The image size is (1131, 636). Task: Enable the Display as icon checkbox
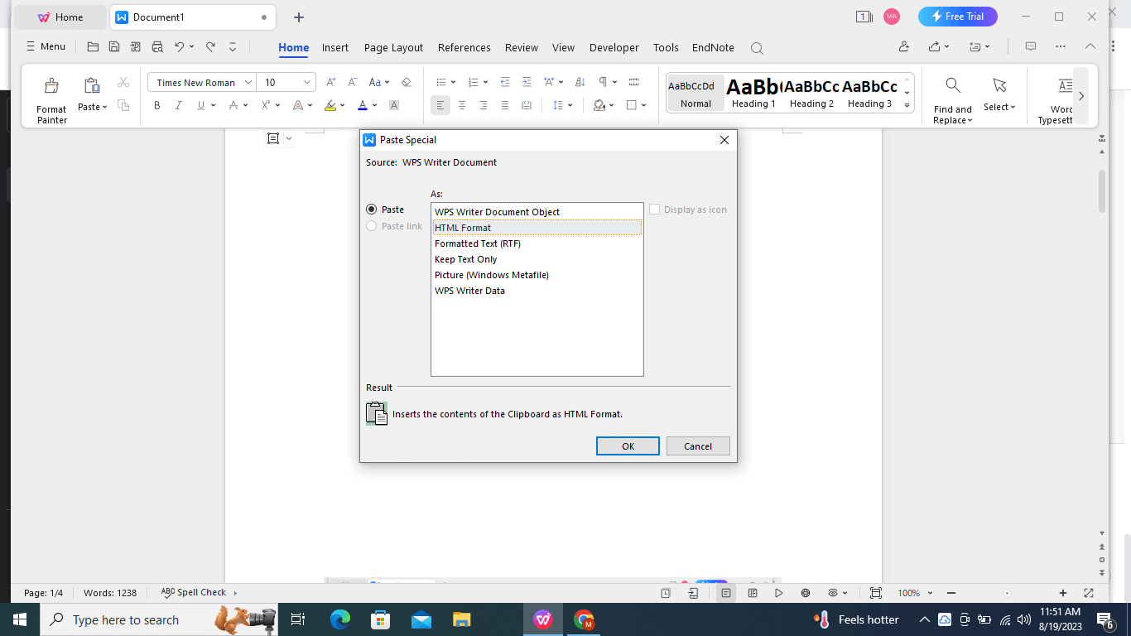click(x=655, y=210)
